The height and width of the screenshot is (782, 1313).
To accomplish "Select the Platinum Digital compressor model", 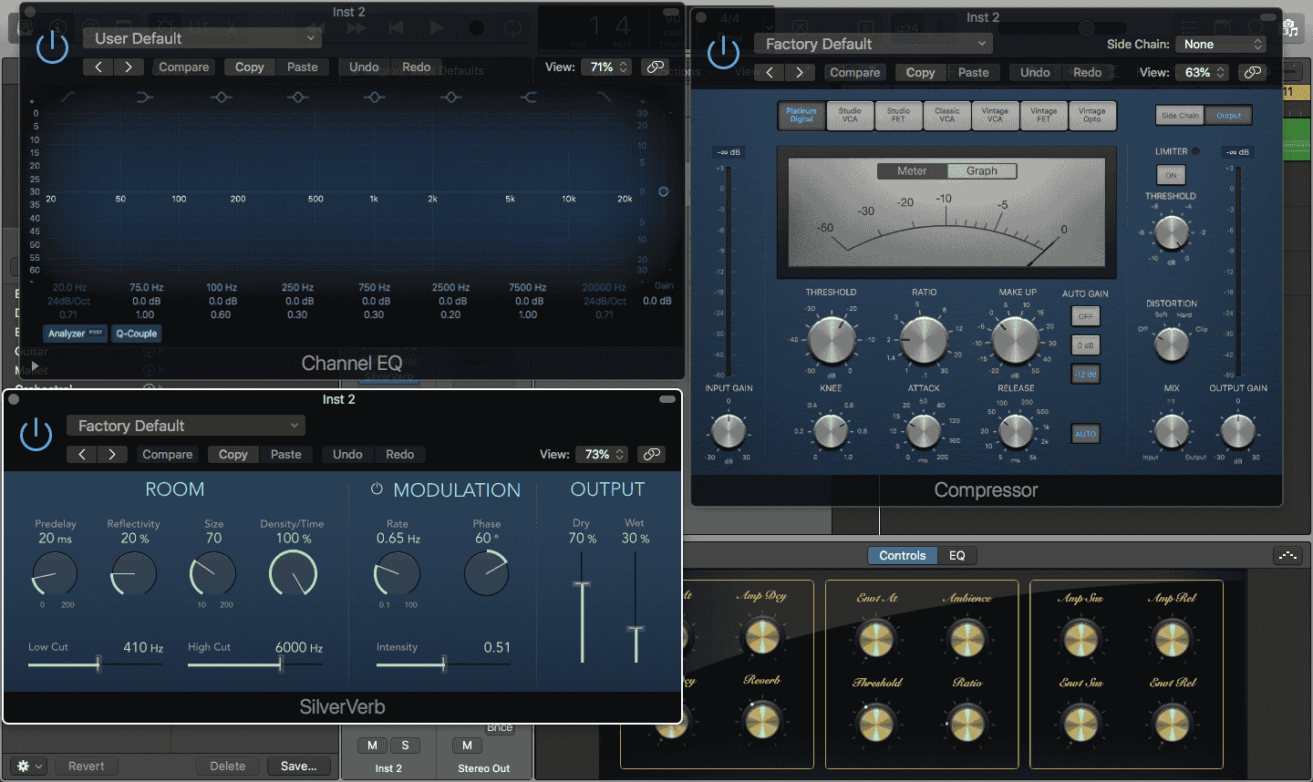I will [801, 115].
